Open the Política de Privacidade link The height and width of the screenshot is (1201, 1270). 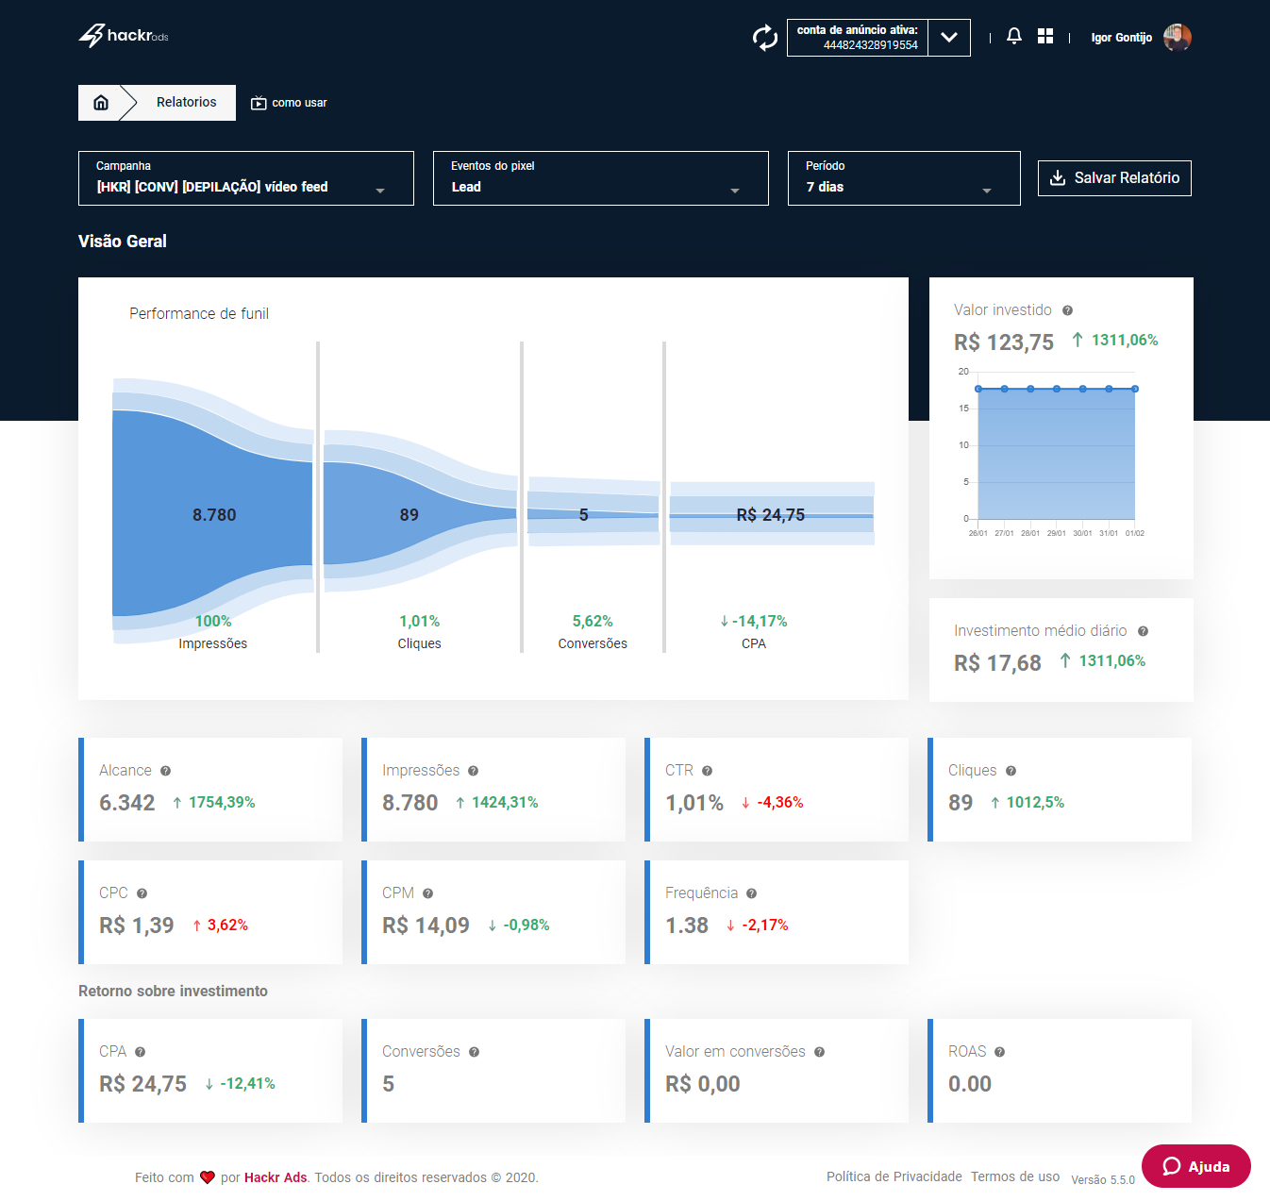coord(894,1176)
